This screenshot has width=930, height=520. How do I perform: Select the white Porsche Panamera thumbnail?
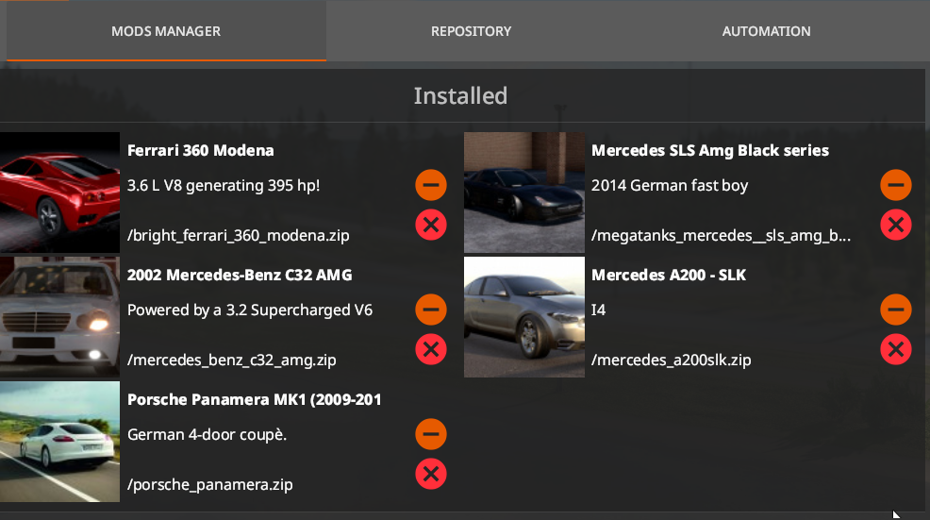(59, 442)
